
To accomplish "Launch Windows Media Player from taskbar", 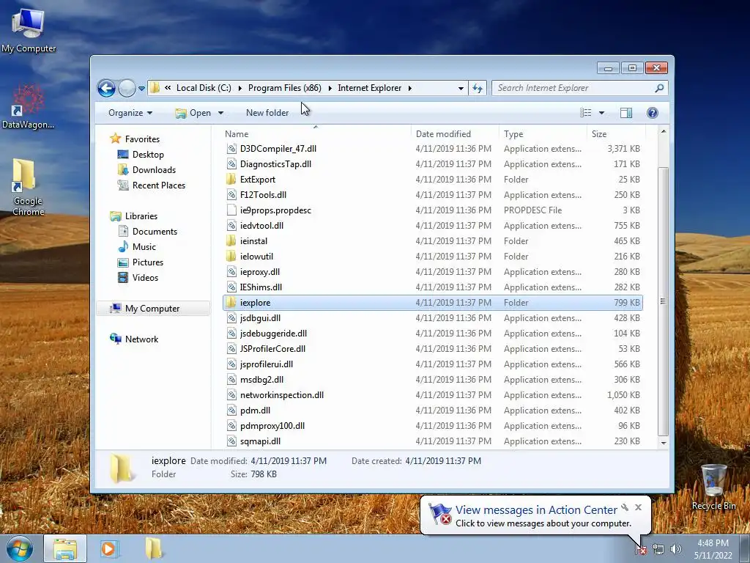I will point(108,548).
